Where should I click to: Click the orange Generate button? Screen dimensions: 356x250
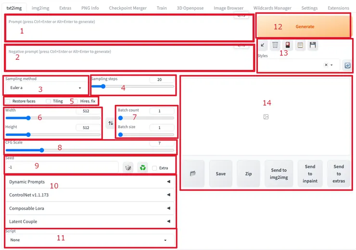[x=304, y=26]
